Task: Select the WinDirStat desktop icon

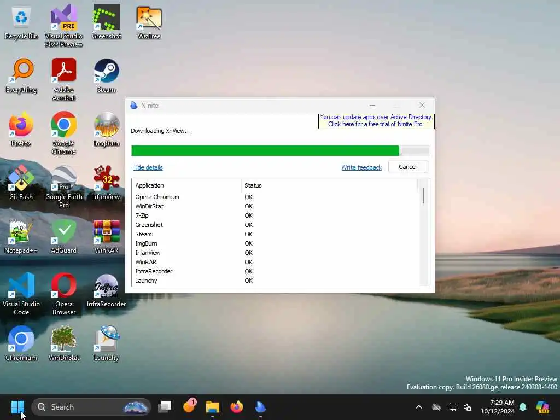Action: [x=64, y=343]
